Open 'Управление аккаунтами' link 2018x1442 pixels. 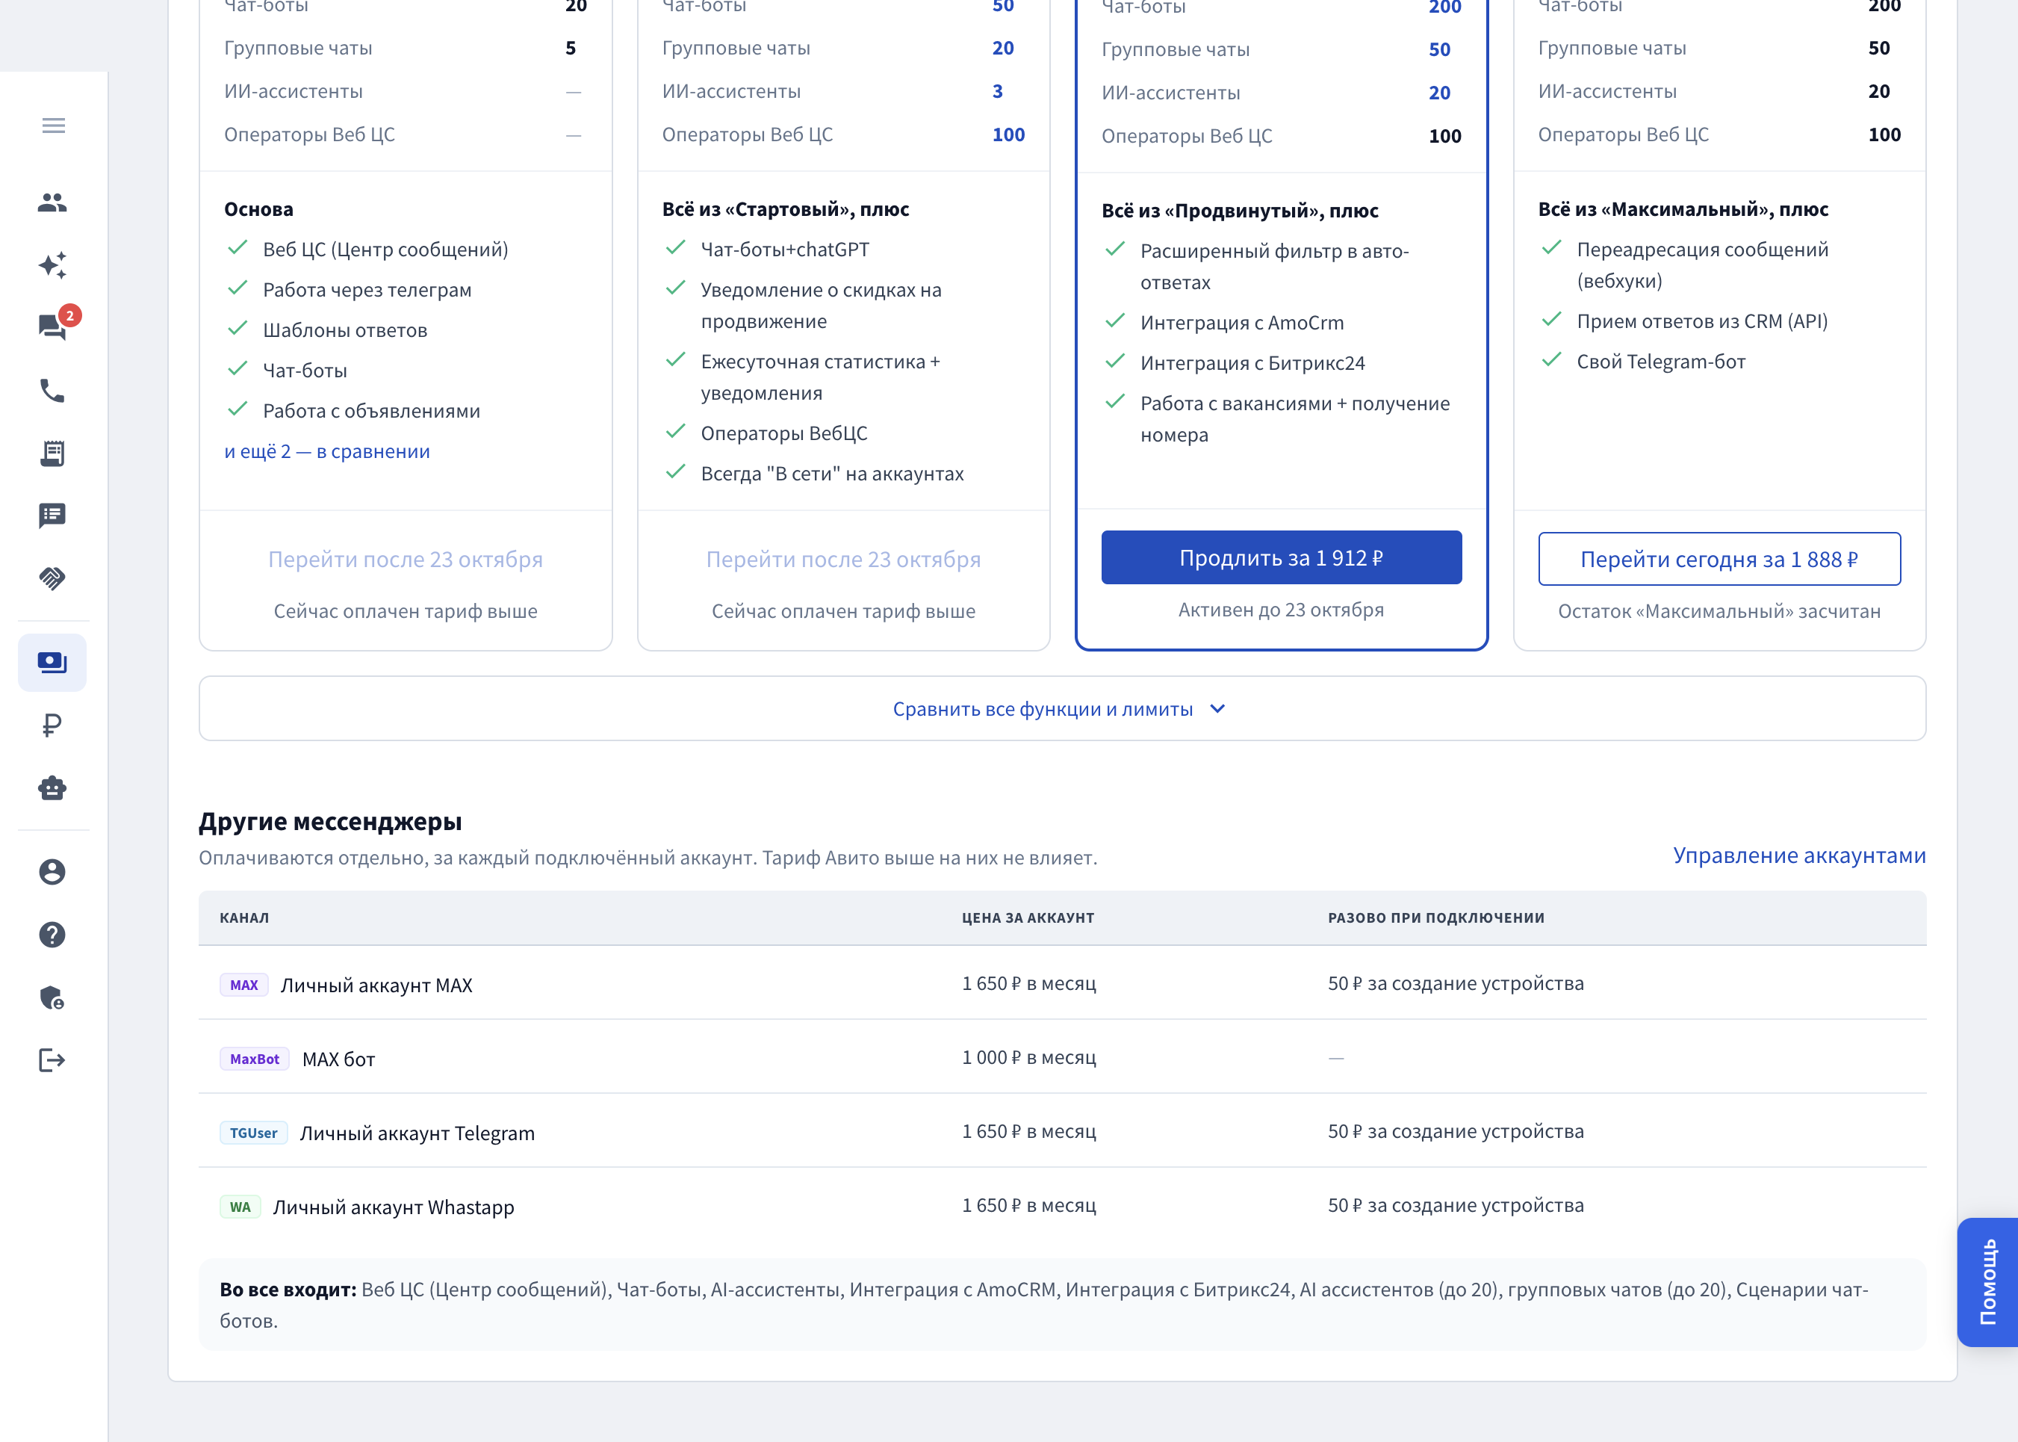(1799, 855)
